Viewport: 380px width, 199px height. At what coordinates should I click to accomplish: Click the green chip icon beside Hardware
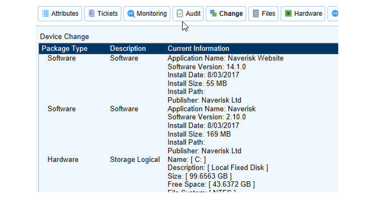288,13
